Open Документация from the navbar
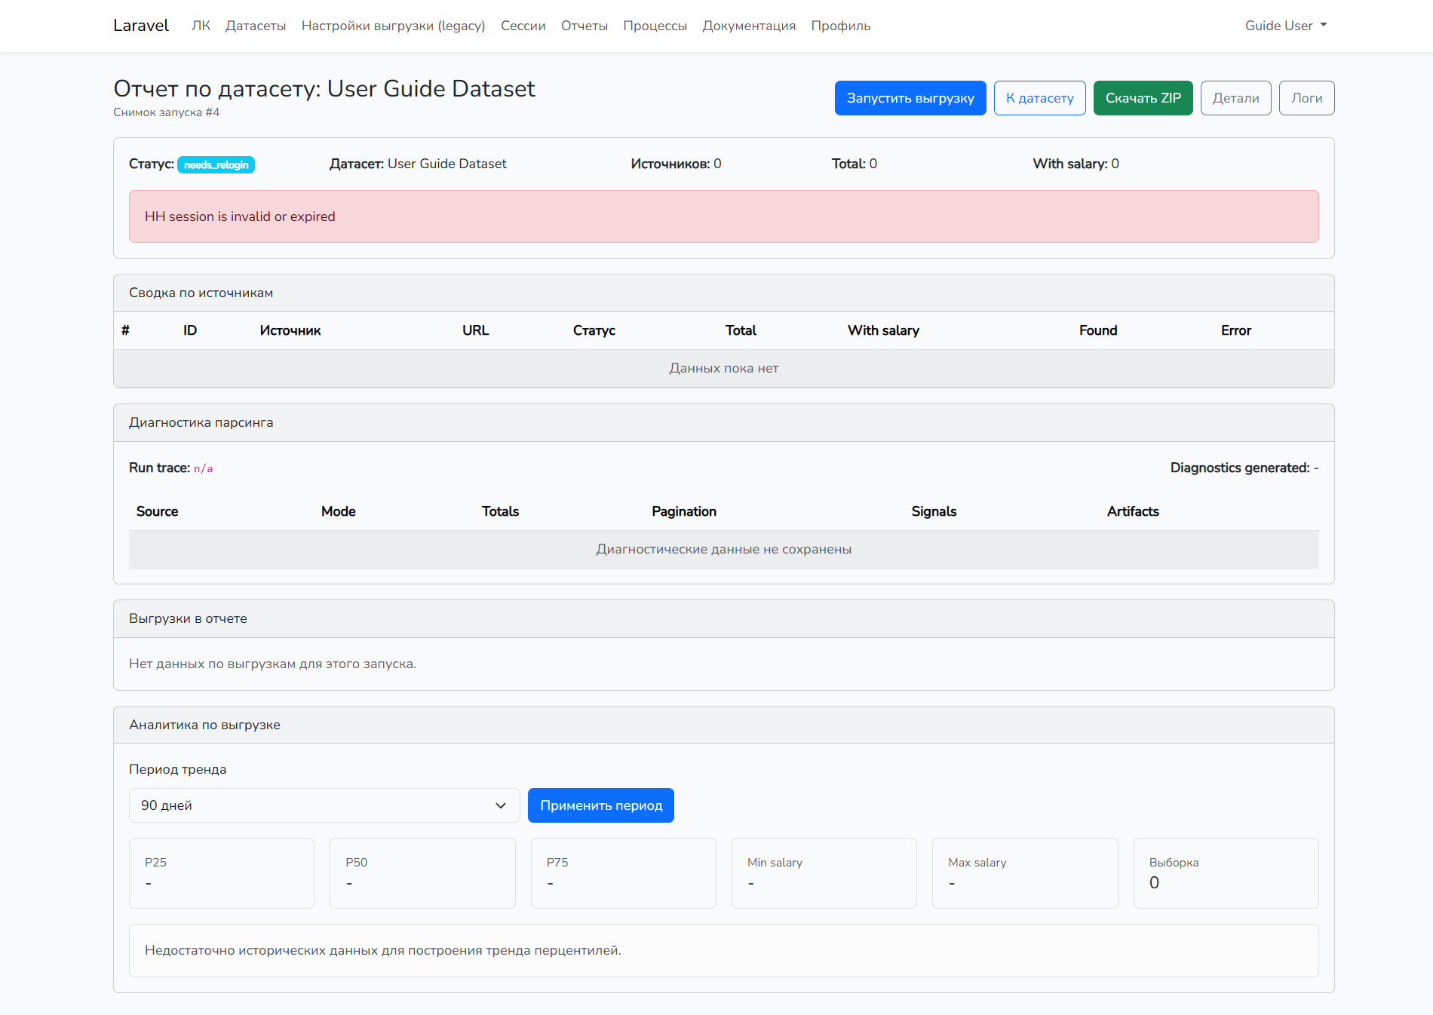The width and height of the screenshot is (1433, 1015). pyautogui.click(x=749, y=26)
